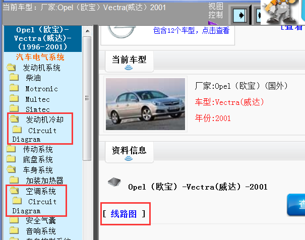Screen dimensions: 305x240
Task: Select the 音响系统 tree item
Action: point(41,231)
